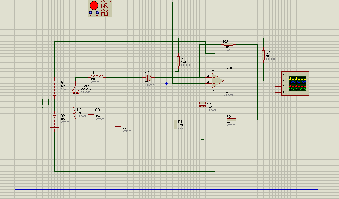
Task: Click the 12V value of battery B1
Action: [63, 86]
